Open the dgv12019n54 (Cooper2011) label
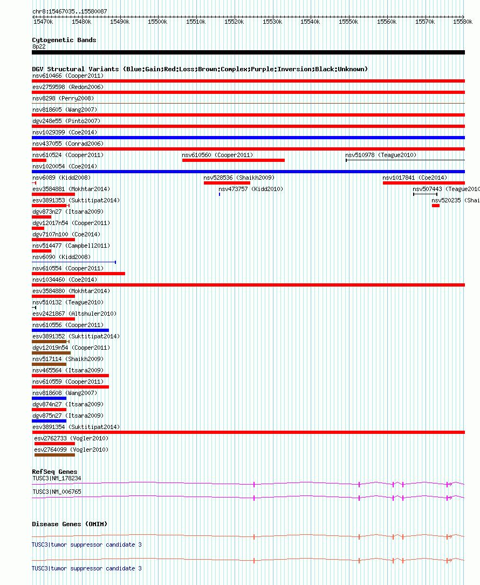Screen dimensions: 480x585 [x=71, y=348]
